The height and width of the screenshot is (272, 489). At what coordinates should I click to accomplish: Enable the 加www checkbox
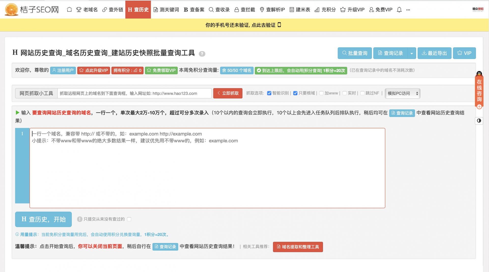(x=321, y=93)
